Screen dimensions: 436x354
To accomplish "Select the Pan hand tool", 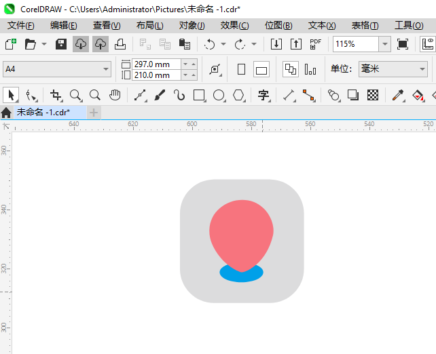I will coord(115,95).
